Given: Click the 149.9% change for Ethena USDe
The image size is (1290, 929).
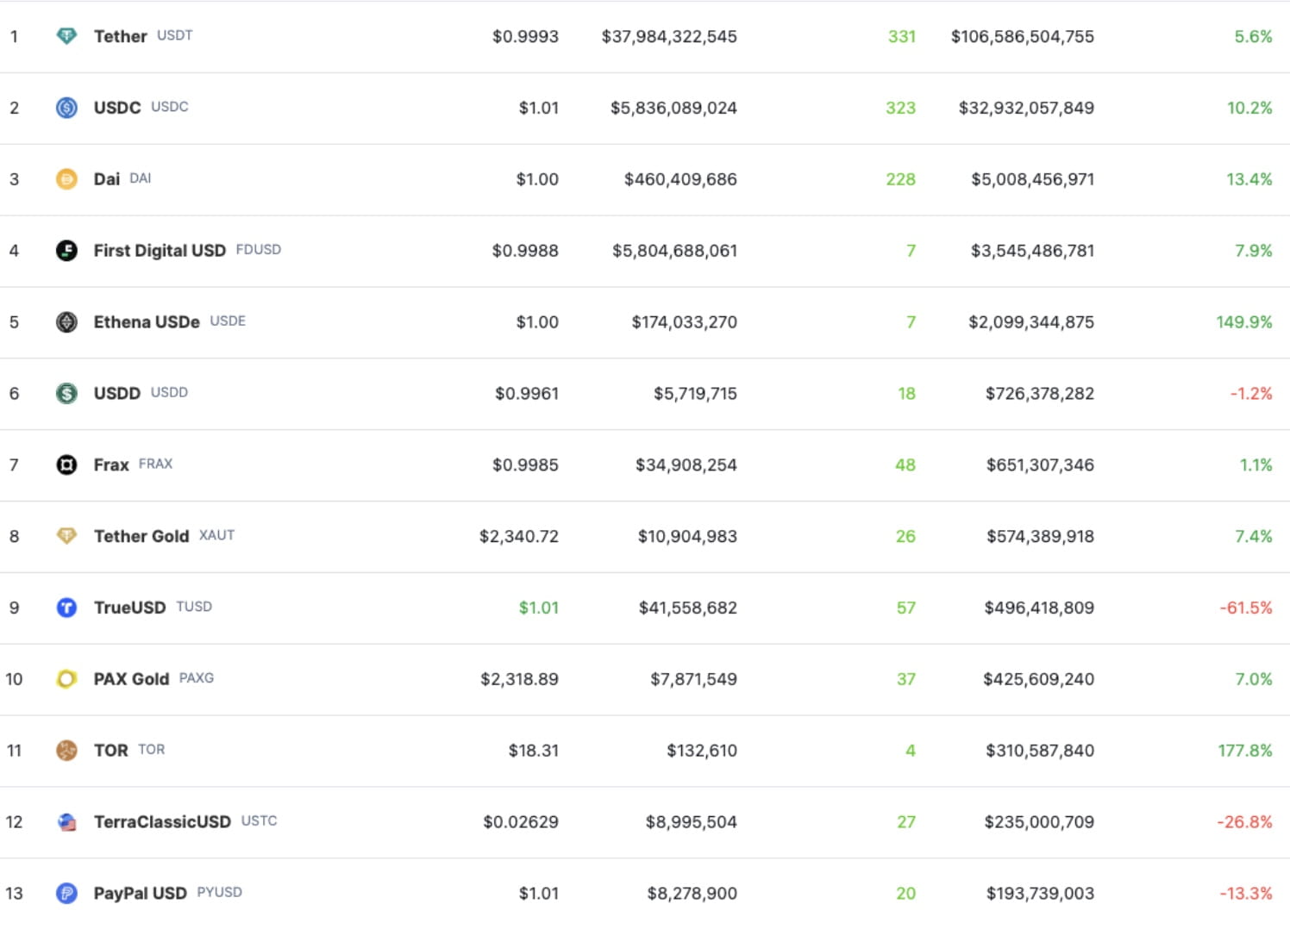Looking at the screenshot, I should point(1244,321).
